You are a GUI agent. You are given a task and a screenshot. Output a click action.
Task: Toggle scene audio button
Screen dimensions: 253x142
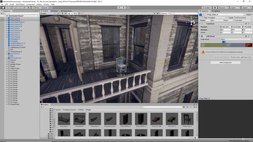pos(66,13)
